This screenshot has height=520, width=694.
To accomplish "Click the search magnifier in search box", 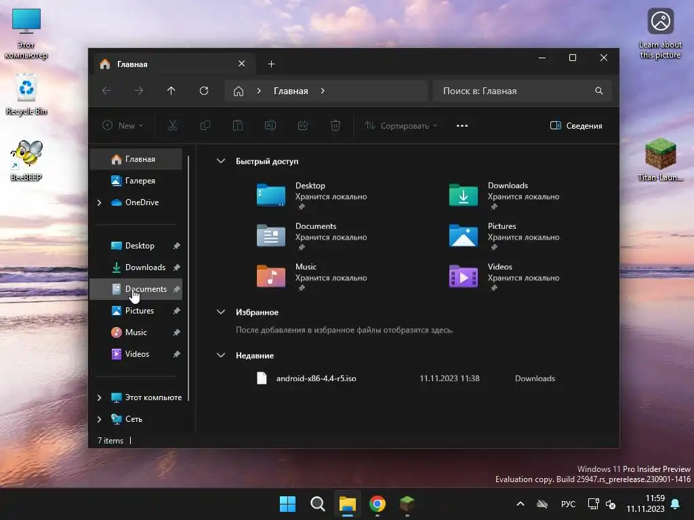I will pos(599,91).
